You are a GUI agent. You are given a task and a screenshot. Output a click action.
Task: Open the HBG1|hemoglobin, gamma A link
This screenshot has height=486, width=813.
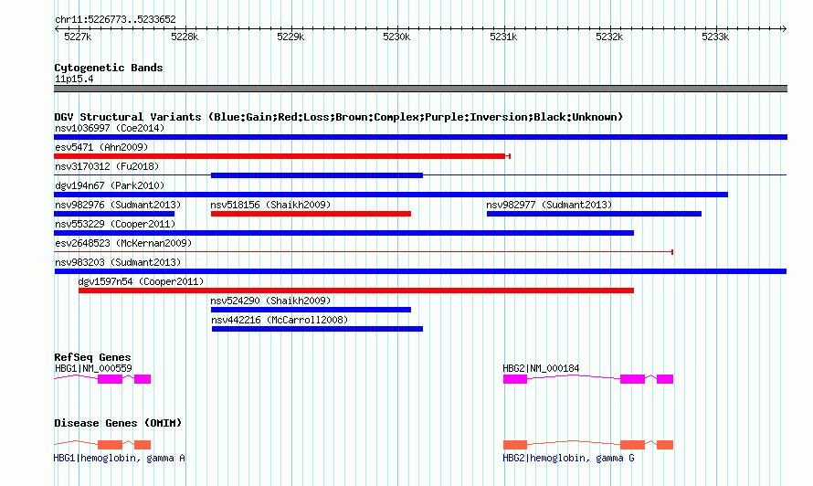120,458
